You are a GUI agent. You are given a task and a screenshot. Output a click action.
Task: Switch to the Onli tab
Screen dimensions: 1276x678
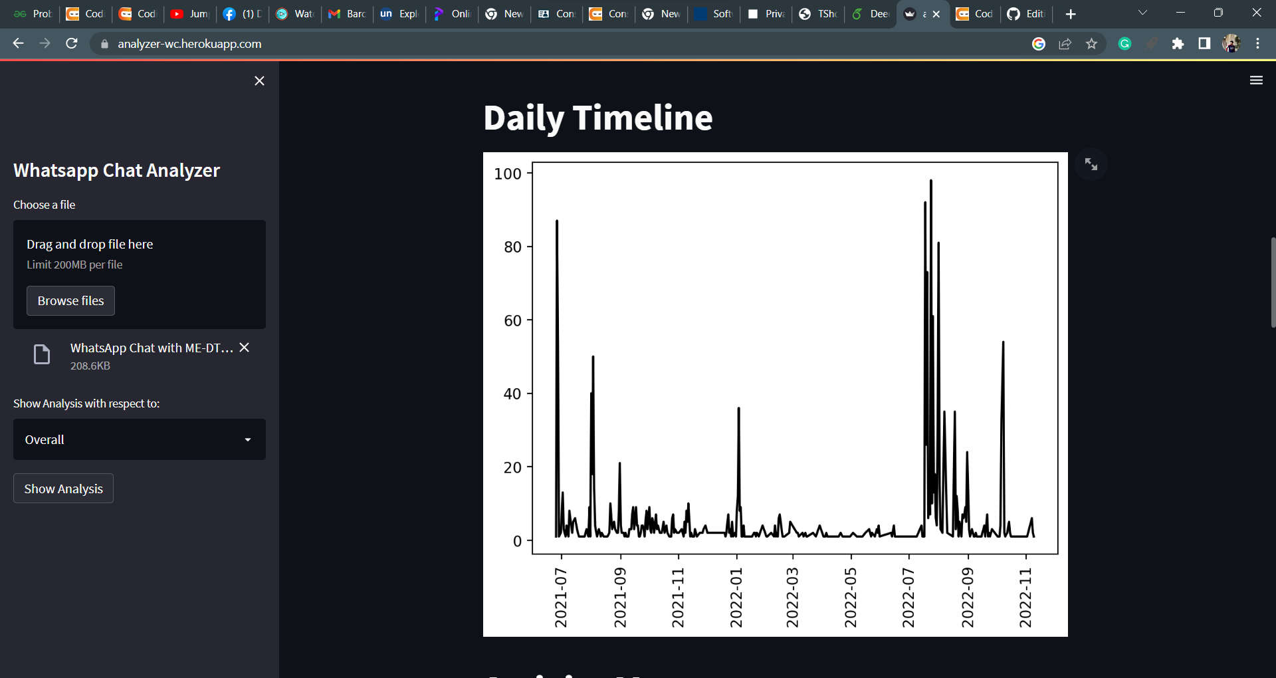[452, 14]
